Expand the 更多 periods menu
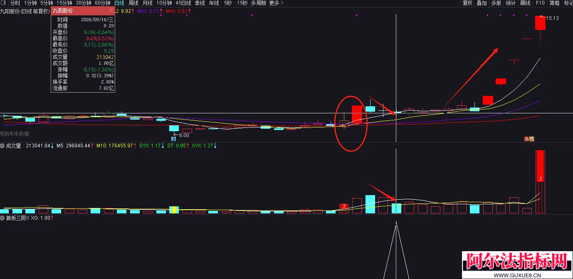573x279 pixels. click(x=276, y=3)
